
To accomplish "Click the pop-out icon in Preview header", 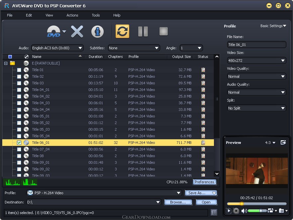I will pyautogui.click(x=283, y=142).
